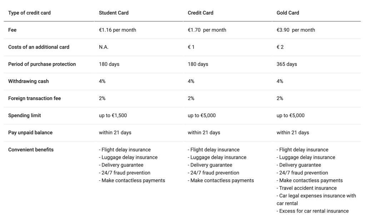Click the "Student Card" column header
The image size is (365, 218).
pos(114,13)
